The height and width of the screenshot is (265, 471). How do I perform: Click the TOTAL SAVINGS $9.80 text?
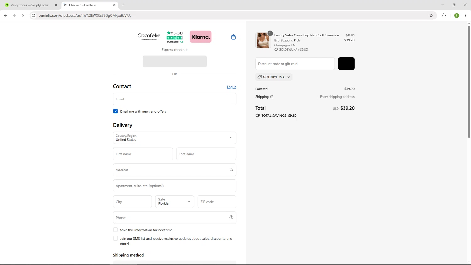(279, 116)
